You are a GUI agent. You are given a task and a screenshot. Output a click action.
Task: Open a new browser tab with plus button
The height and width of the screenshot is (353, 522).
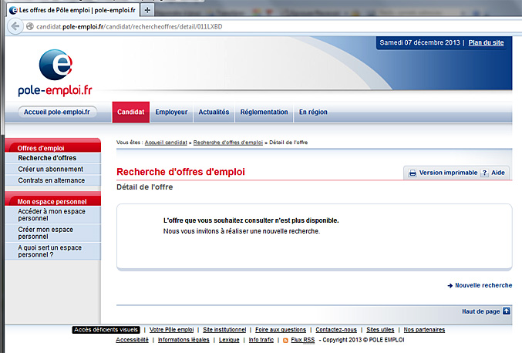point(147,10)
